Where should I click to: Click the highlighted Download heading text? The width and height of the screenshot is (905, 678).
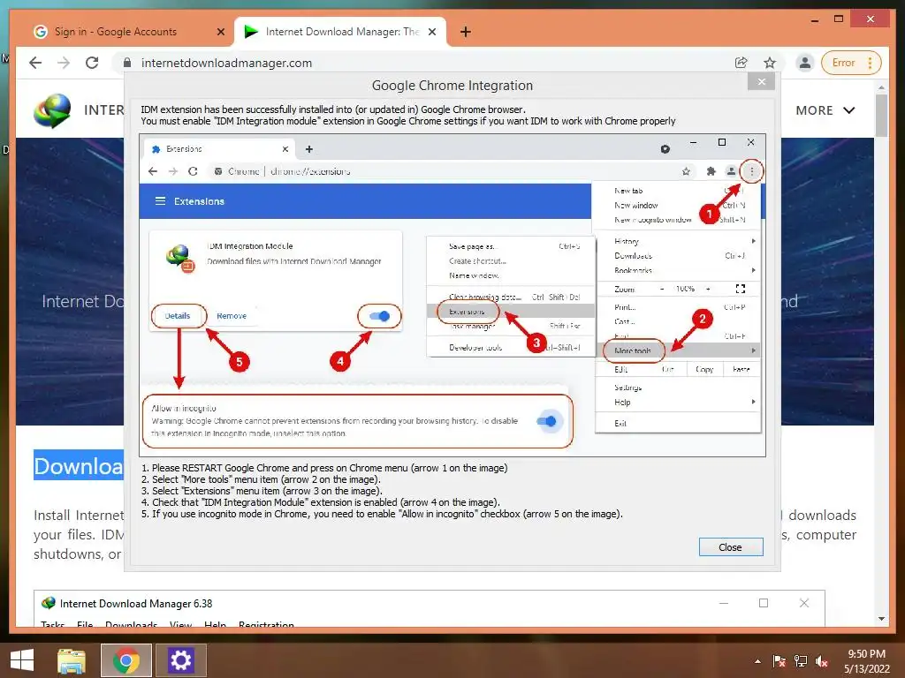click(79, 466)
